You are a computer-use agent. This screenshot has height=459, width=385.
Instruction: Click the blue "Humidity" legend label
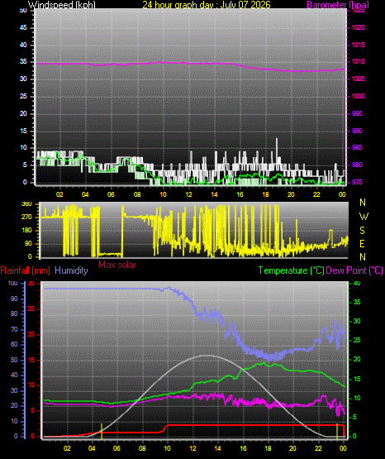[x=71, y=270]
